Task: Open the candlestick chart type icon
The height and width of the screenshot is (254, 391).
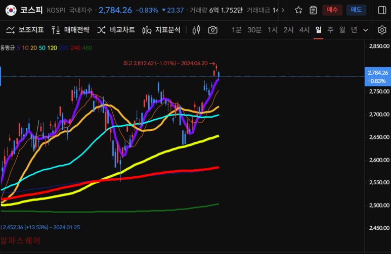Action: 196,30
